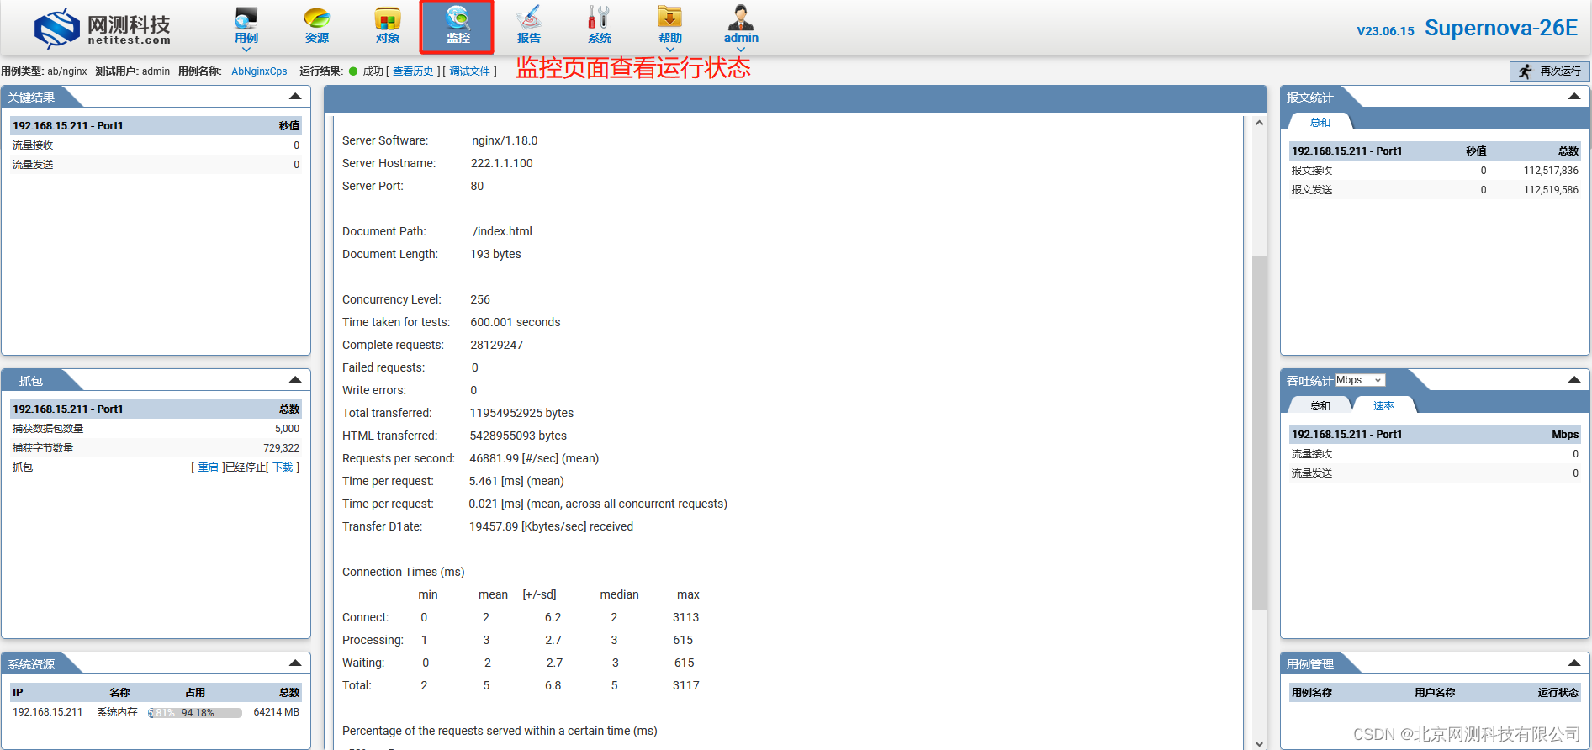Click the 下载 capture download link
This screenshot has width=1592, height=750.
[283, 467]
